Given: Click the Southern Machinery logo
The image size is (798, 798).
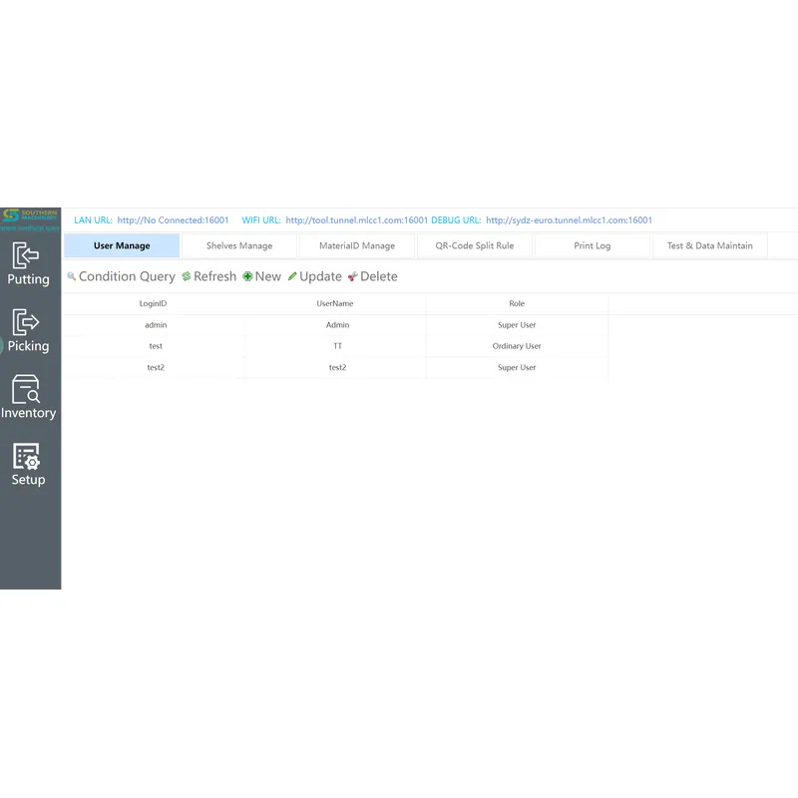Looking at the screenshot, I should coord(28,214).
